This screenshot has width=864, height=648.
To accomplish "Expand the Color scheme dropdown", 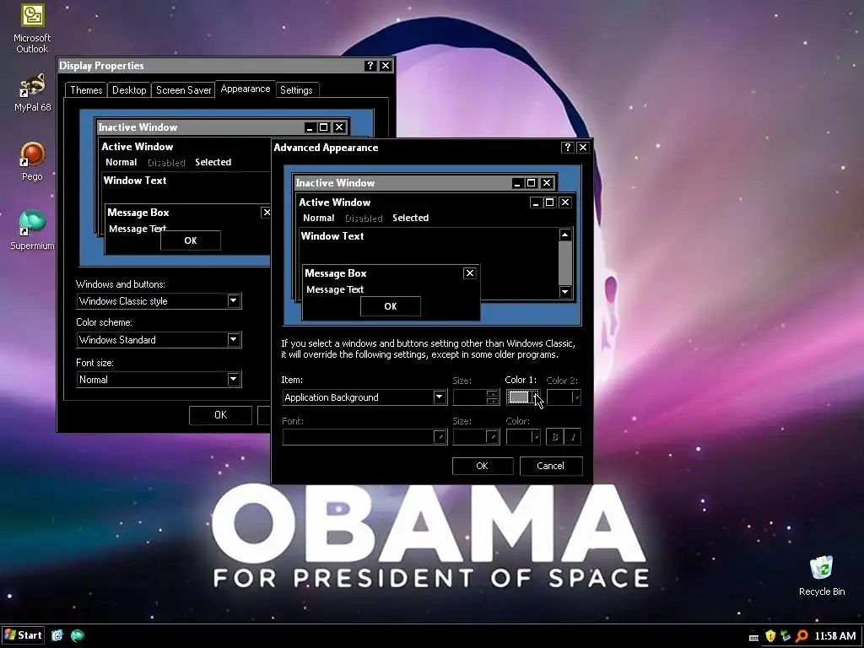I will [x=233, y=339].
